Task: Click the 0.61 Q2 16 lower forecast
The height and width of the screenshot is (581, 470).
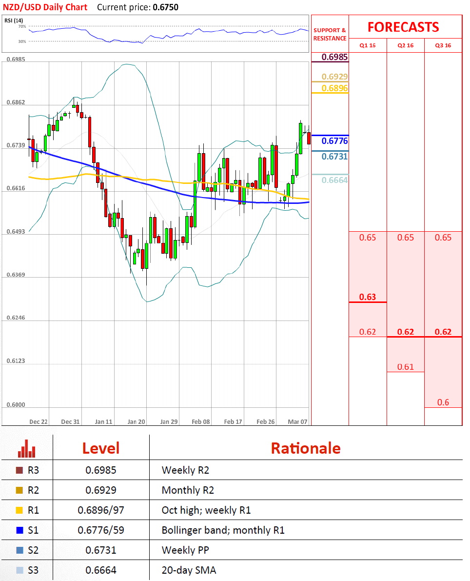Action: point(406,367)
